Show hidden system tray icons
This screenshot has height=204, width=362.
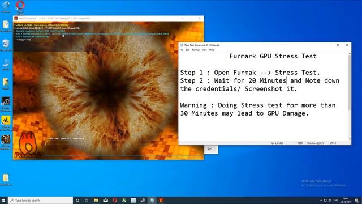(x=321, y=200)
